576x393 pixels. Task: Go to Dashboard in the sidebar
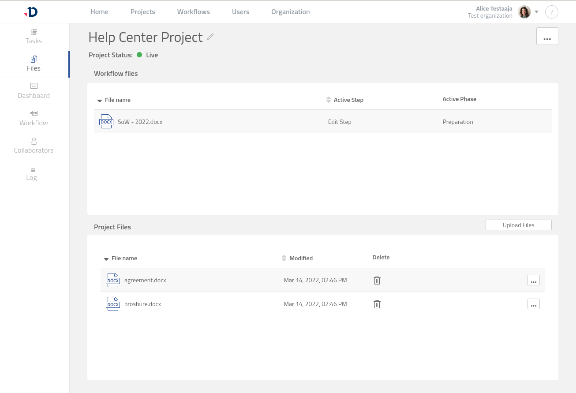34,91
